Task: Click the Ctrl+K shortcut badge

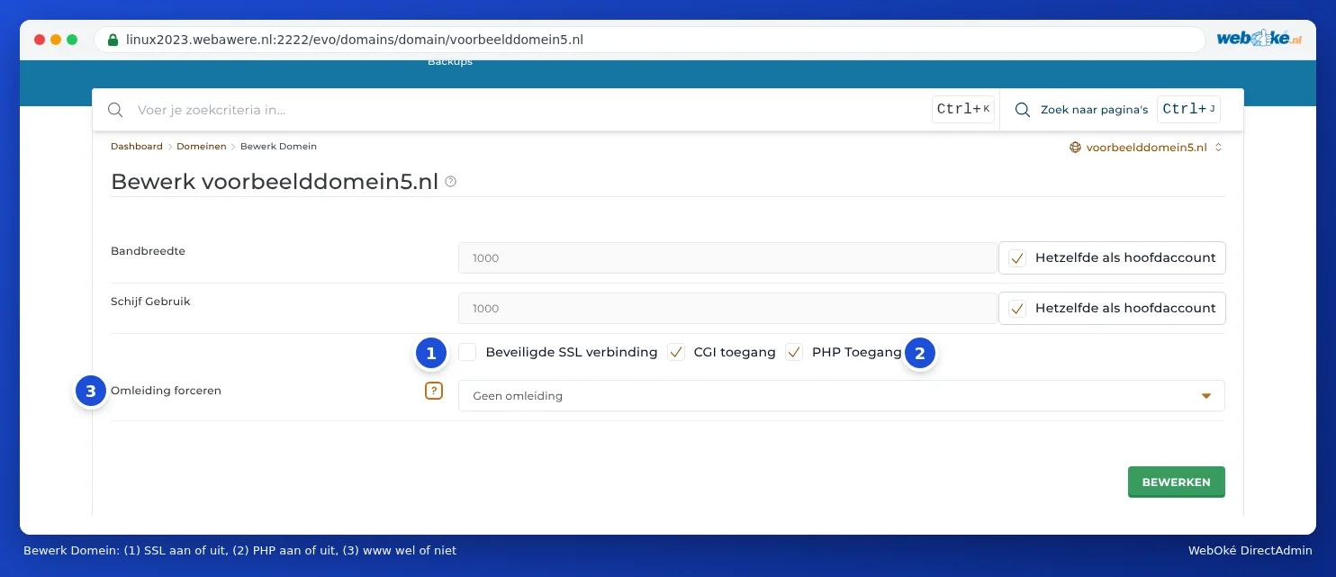Action: tap(963, 110)
